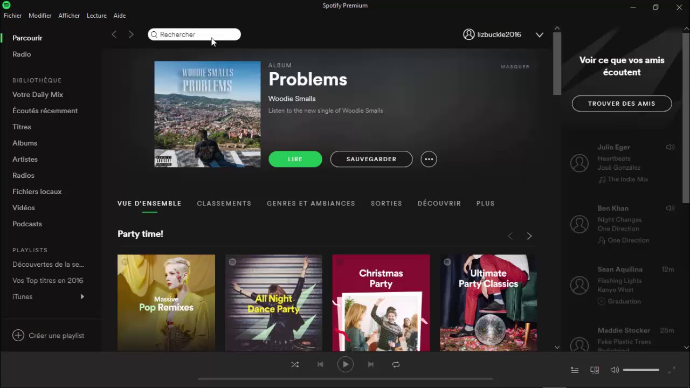Click the Rechercher search field
The height and width of the screenshot is (388, 690).
click(194, 34)
